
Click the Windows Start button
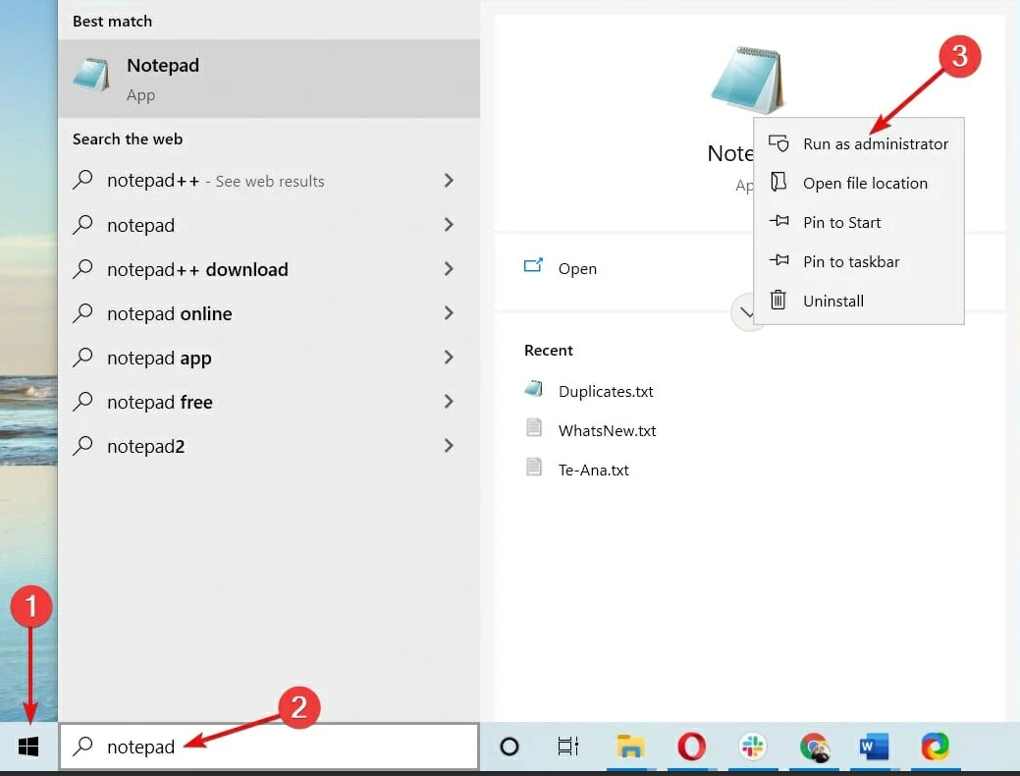(27, 747)
